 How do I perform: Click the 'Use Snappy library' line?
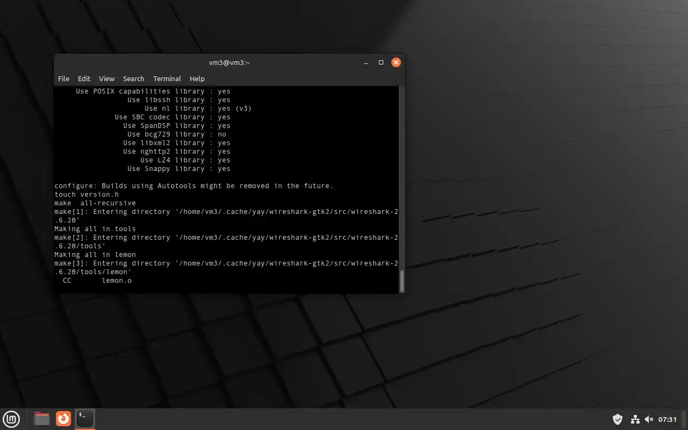pyautogui.click(x=179, y=169)
